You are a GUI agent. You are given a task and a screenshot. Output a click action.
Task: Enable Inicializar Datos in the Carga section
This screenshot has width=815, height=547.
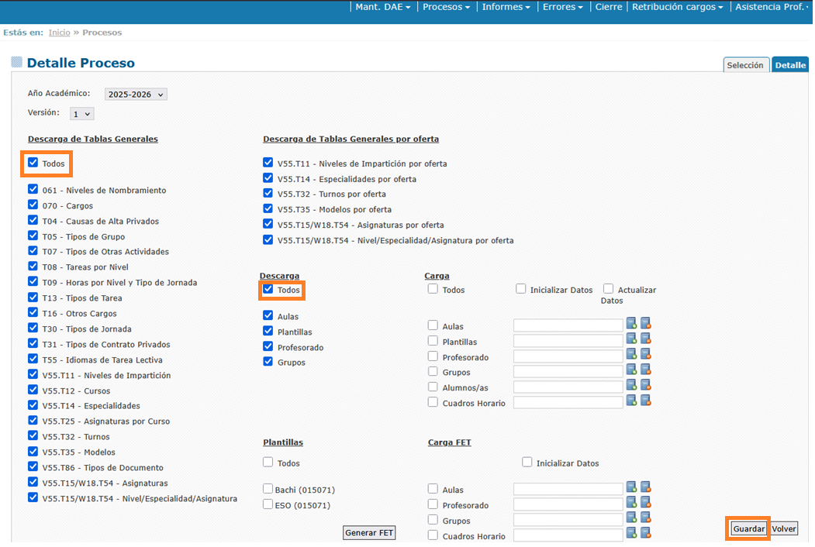click(521, 289)
